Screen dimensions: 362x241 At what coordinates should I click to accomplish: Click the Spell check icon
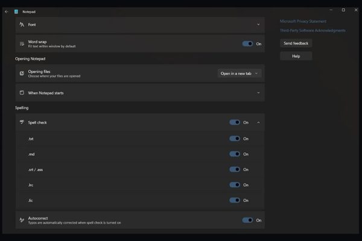point(22,122)
